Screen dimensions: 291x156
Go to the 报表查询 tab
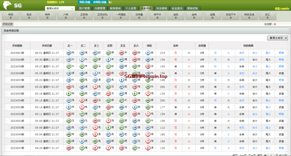[115, 9]
